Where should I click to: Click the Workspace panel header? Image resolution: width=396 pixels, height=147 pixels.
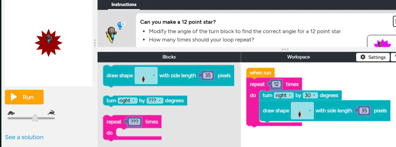click(298, 57)
